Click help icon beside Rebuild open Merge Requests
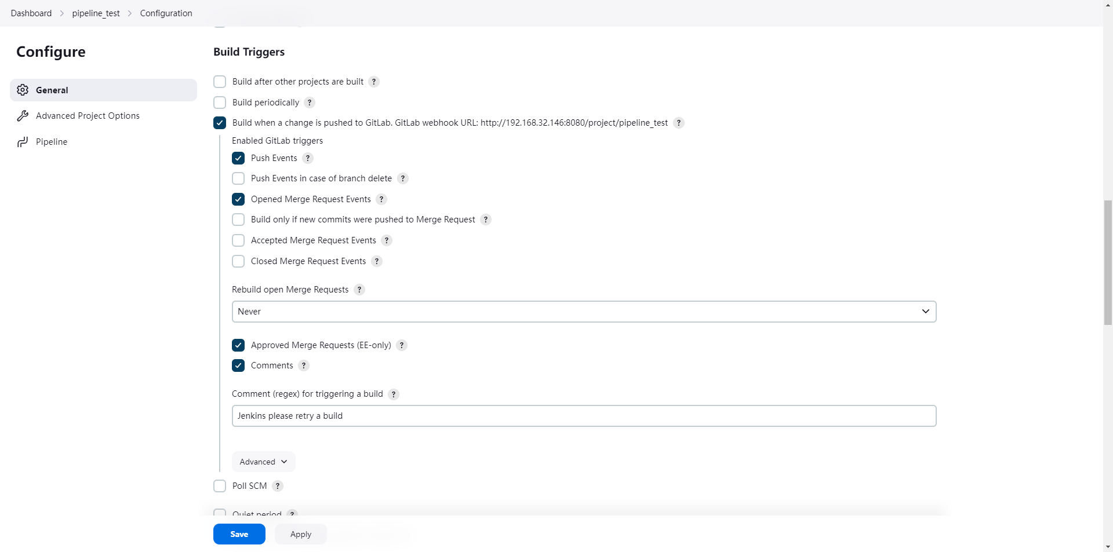Screen dimensions: 1113x552 [x=359, y=290]
